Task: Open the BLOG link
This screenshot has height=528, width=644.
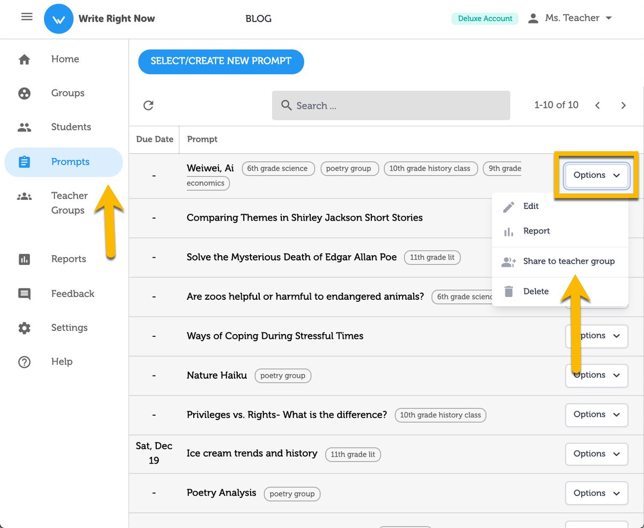Action: (x=258, y=19)
